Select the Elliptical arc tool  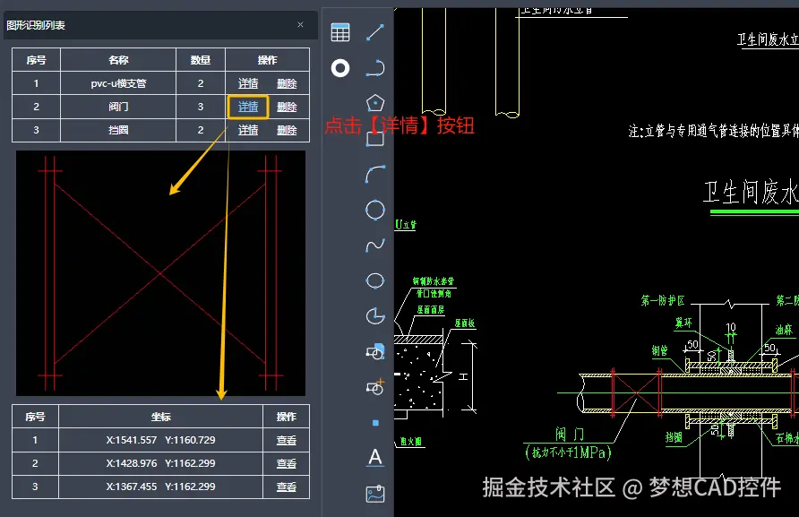375,316
